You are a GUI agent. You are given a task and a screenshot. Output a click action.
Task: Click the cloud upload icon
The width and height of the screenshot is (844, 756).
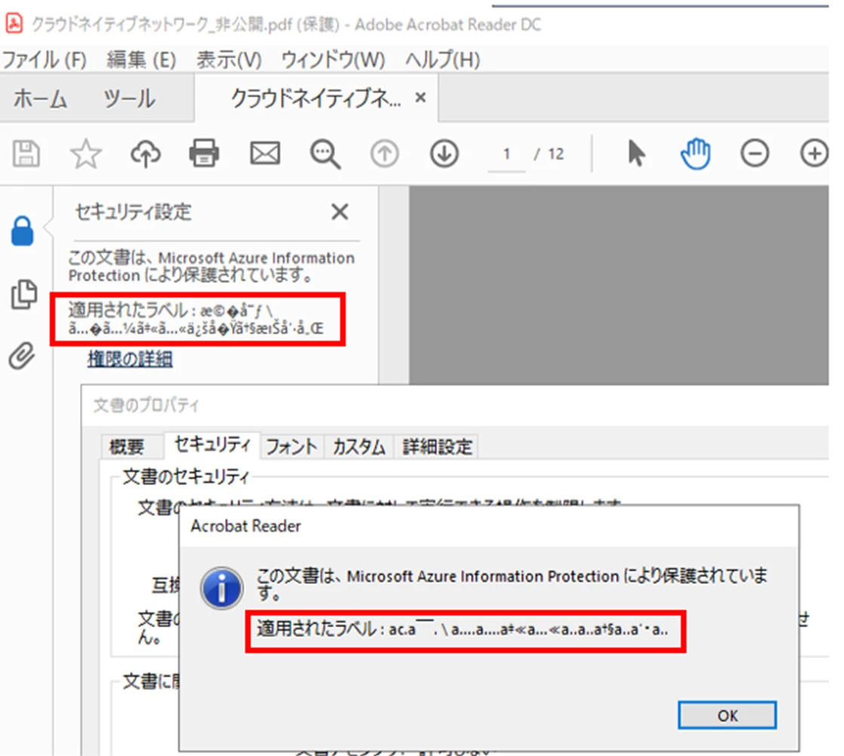[x=146, y=154]
